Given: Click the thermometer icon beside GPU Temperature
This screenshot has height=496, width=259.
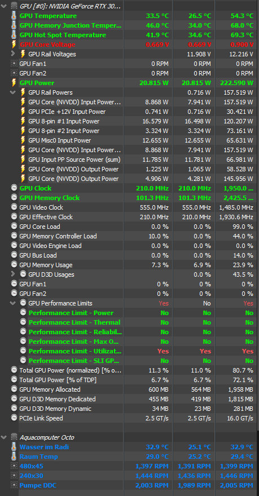Looking at the screenshot, I should (14, 16).
